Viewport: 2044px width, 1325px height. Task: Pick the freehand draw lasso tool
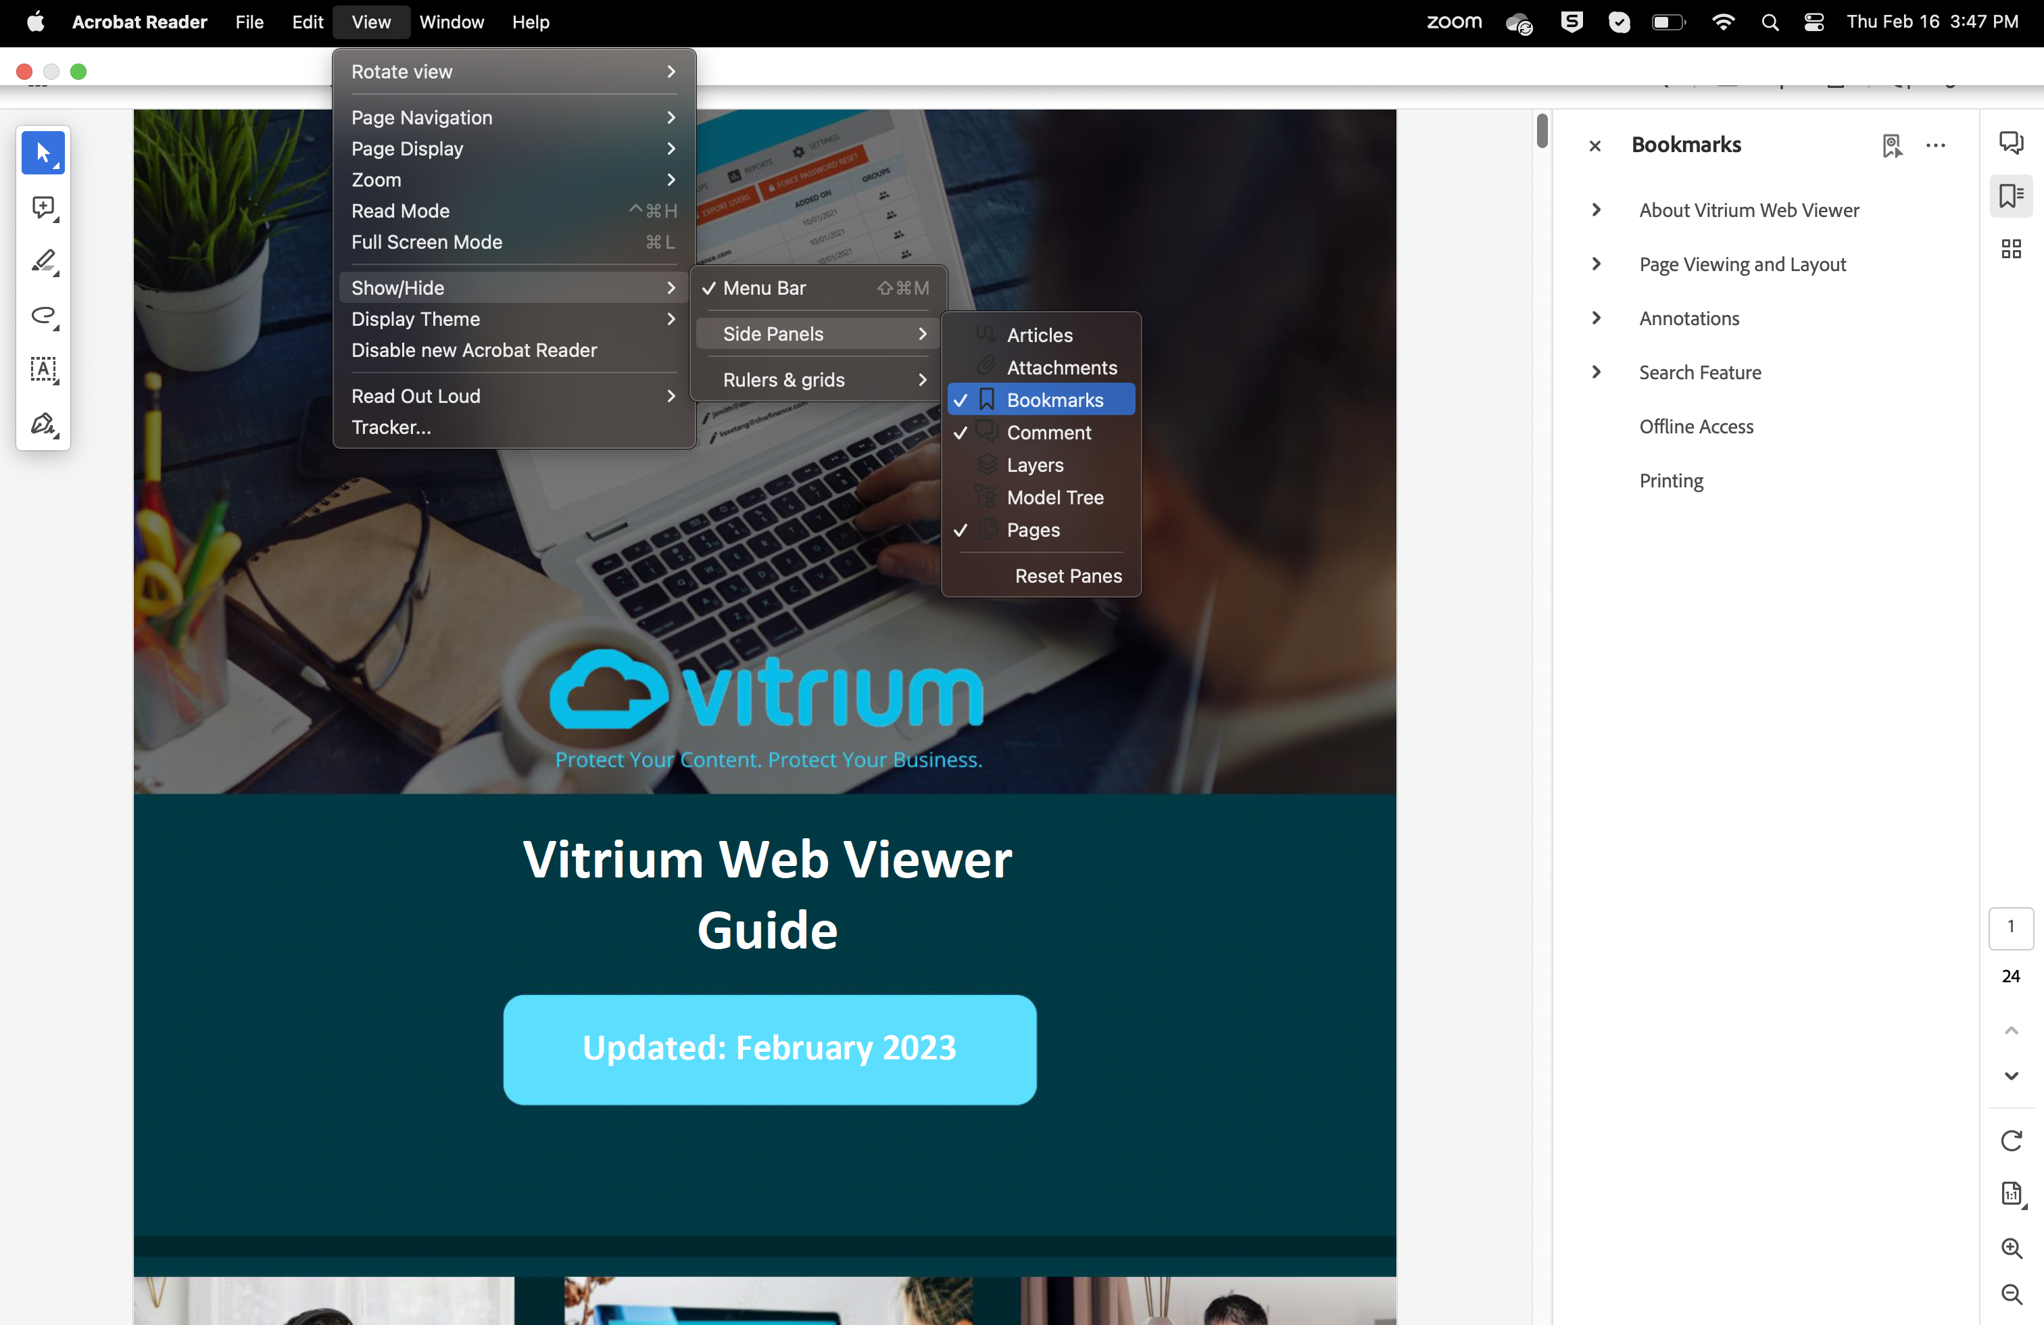tap(43, 316)
